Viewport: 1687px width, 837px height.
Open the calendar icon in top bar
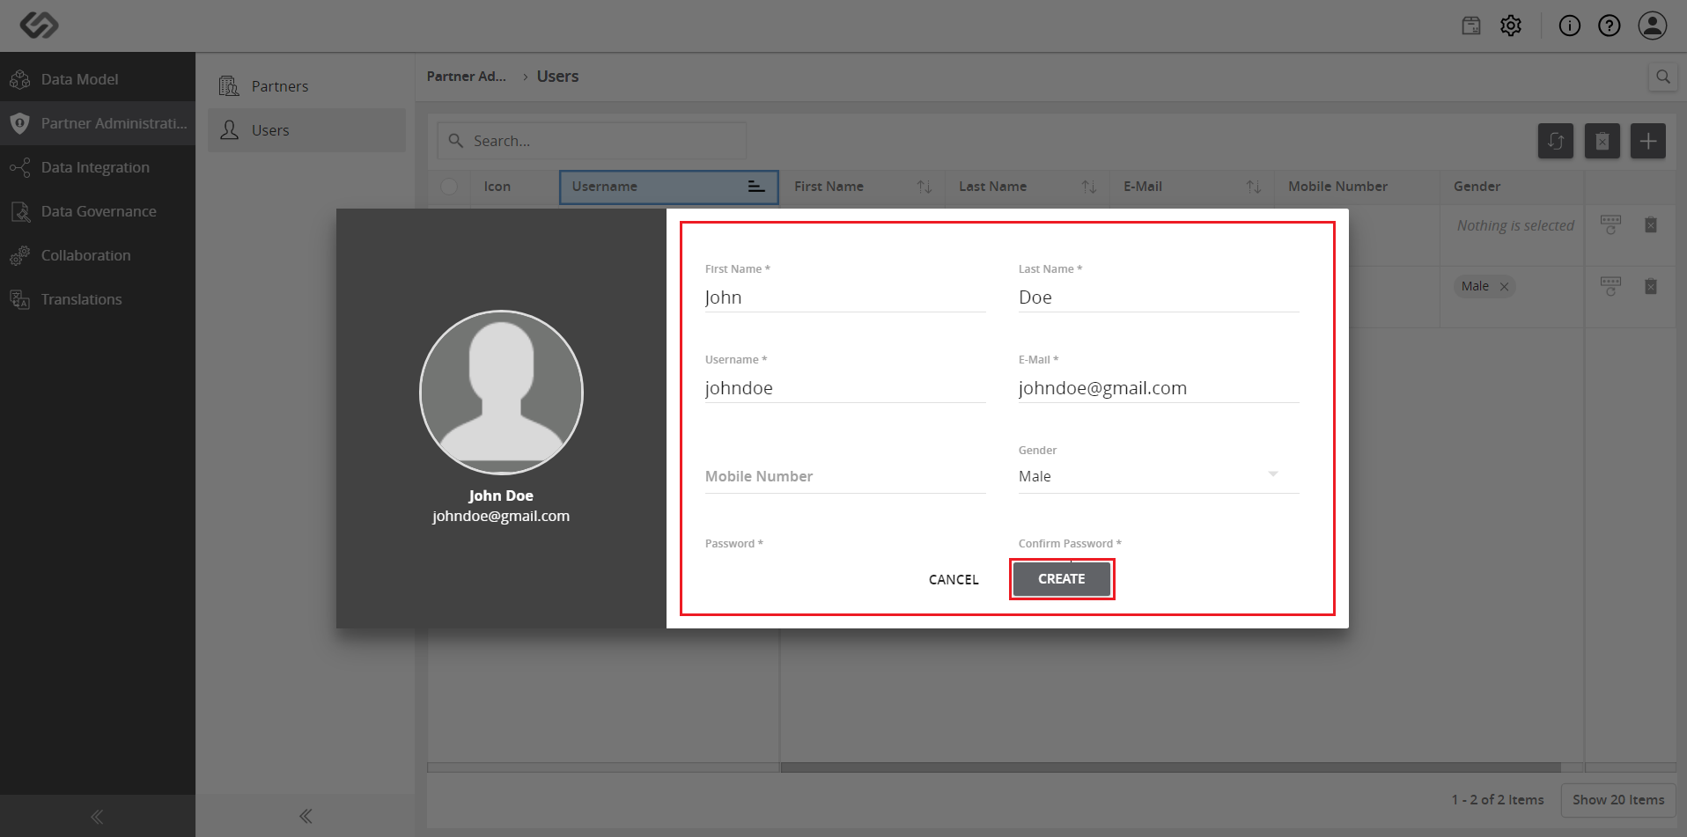(1471, 26)
